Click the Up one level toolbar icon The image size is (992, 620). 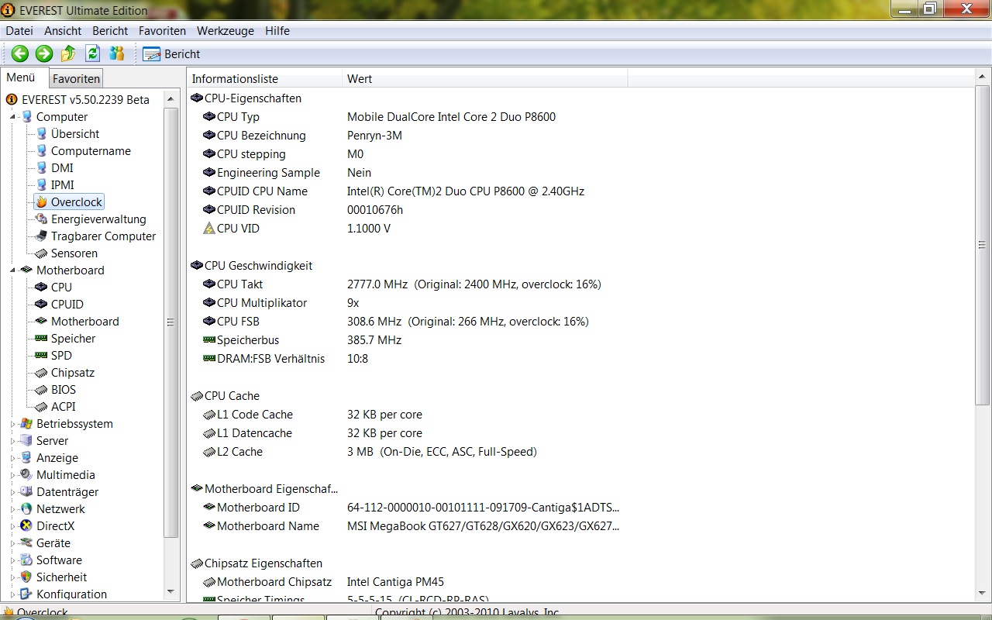(68, 53)
